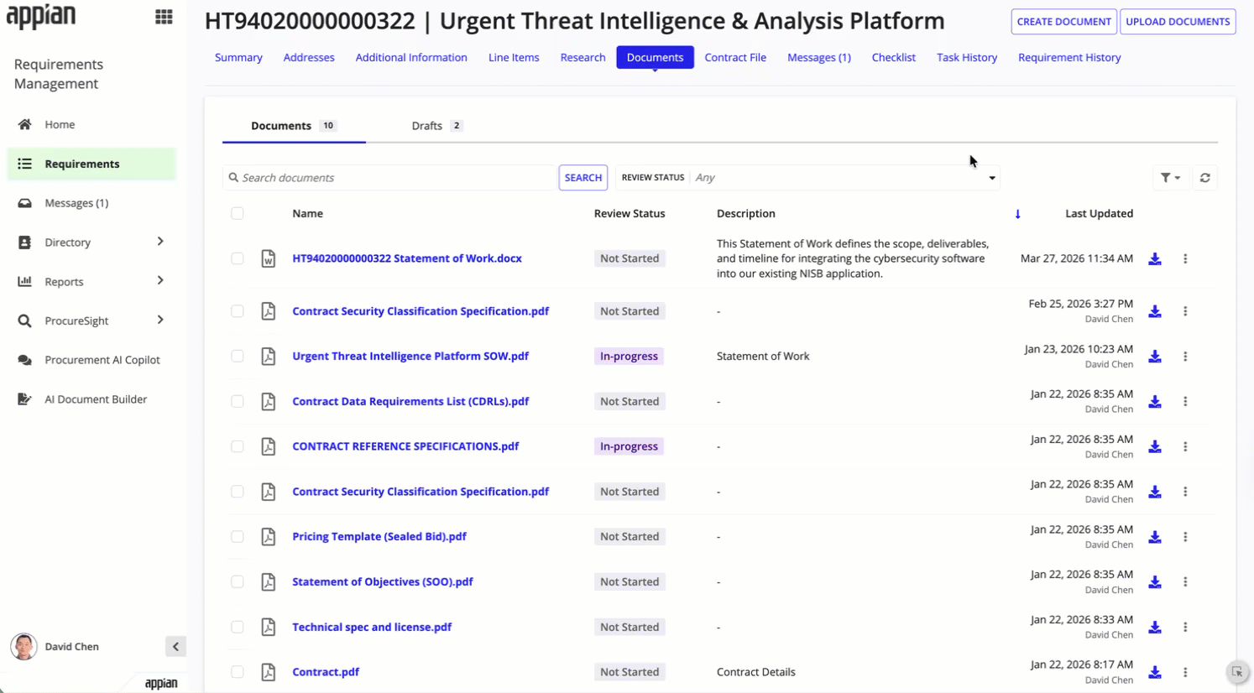Collapse the left navigation sidebar
Image resolution: width=1254 pixels, height=693 pixels.
(175, 647)
